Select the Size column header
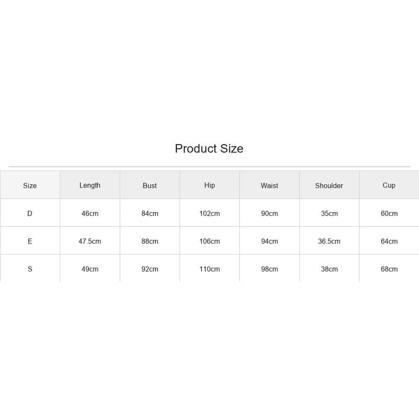This screenshot has width=419, height=419. (30, 185)
